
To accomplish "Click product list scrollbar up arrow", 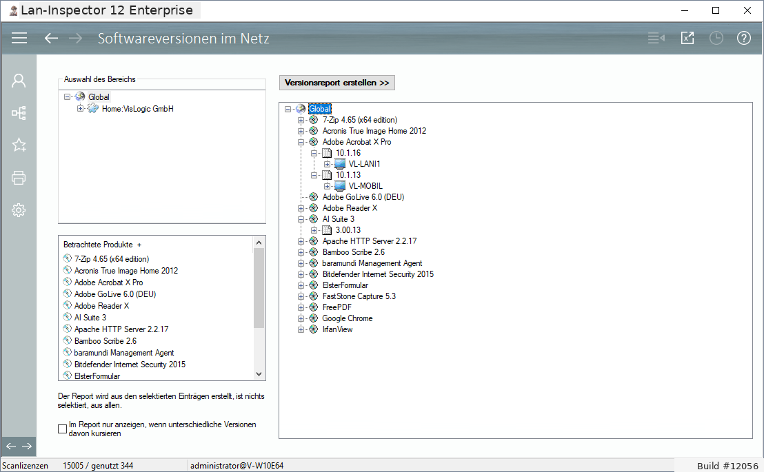I will pyautogui.click(x=259, y=242).
